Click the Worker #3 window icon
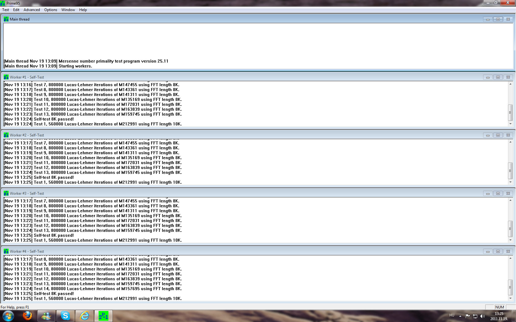 (6, 193)
